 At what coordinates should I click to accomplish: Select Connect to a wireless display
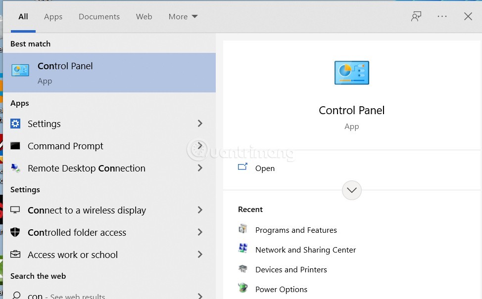[x=109, y=210]
